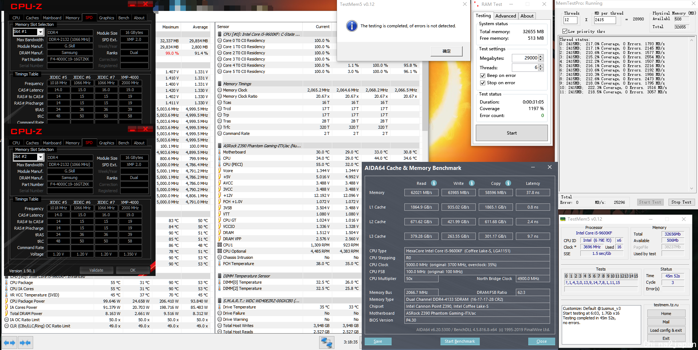Click the icon beside Chassis Intrusion row
The width and height of the screenshot is (698, 350).
pyautogui.click(x=220, y=257)
